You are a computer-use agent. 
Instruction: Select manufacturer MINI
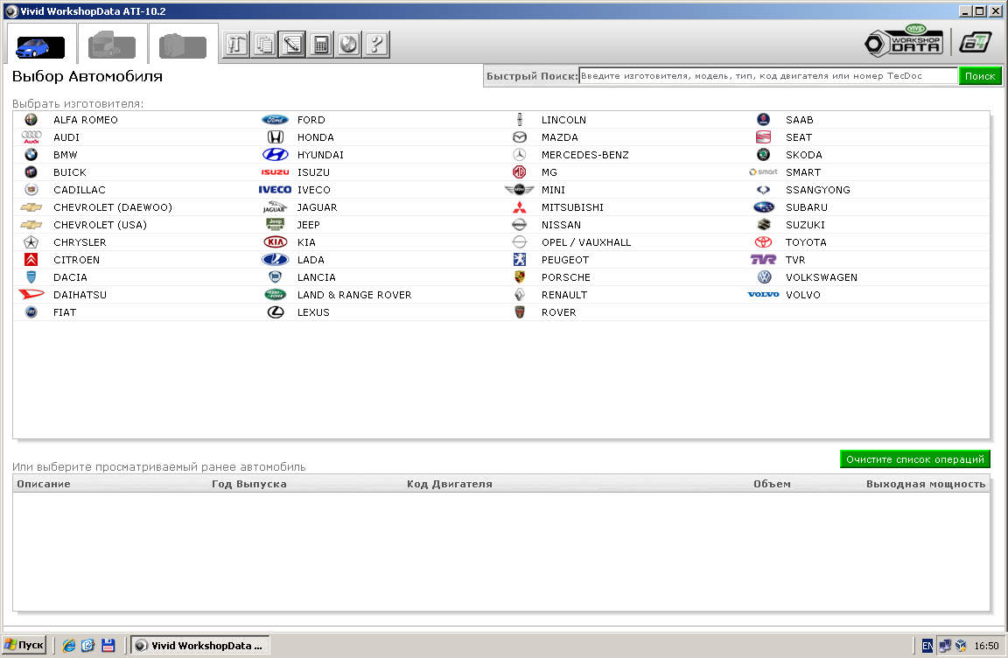point(554,190)
